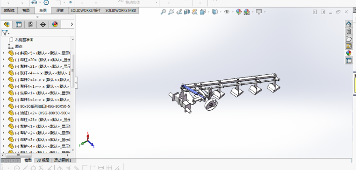The image size is (356, 170).
Task: Click feature tree panel collapse handle
Action: tap(76, 82)
